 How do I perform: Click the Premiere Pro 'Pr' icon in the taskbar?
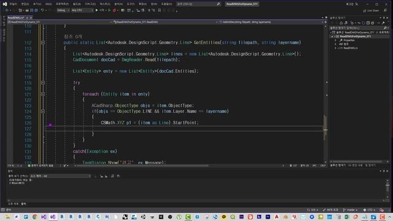(268, 217)
